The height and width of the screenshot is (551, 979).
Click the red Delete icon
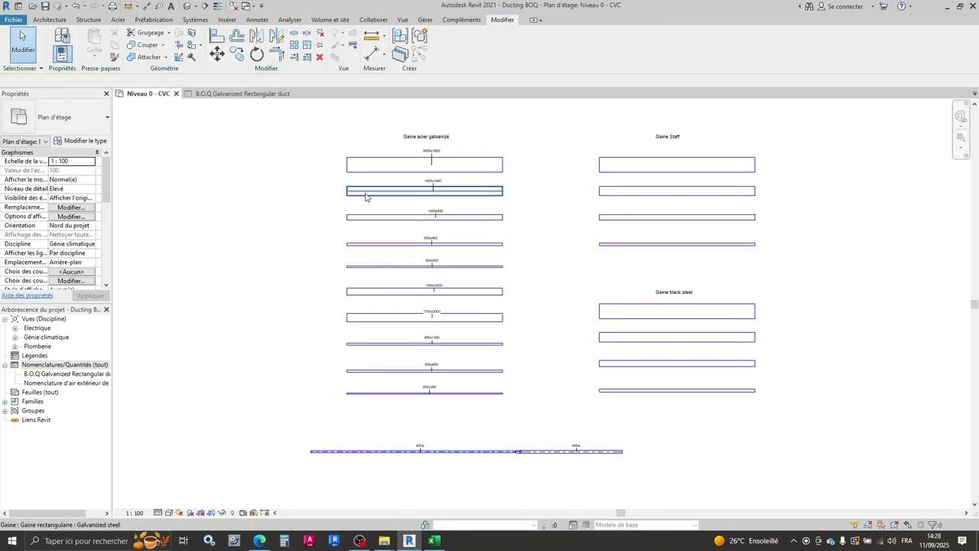(320, 57)
